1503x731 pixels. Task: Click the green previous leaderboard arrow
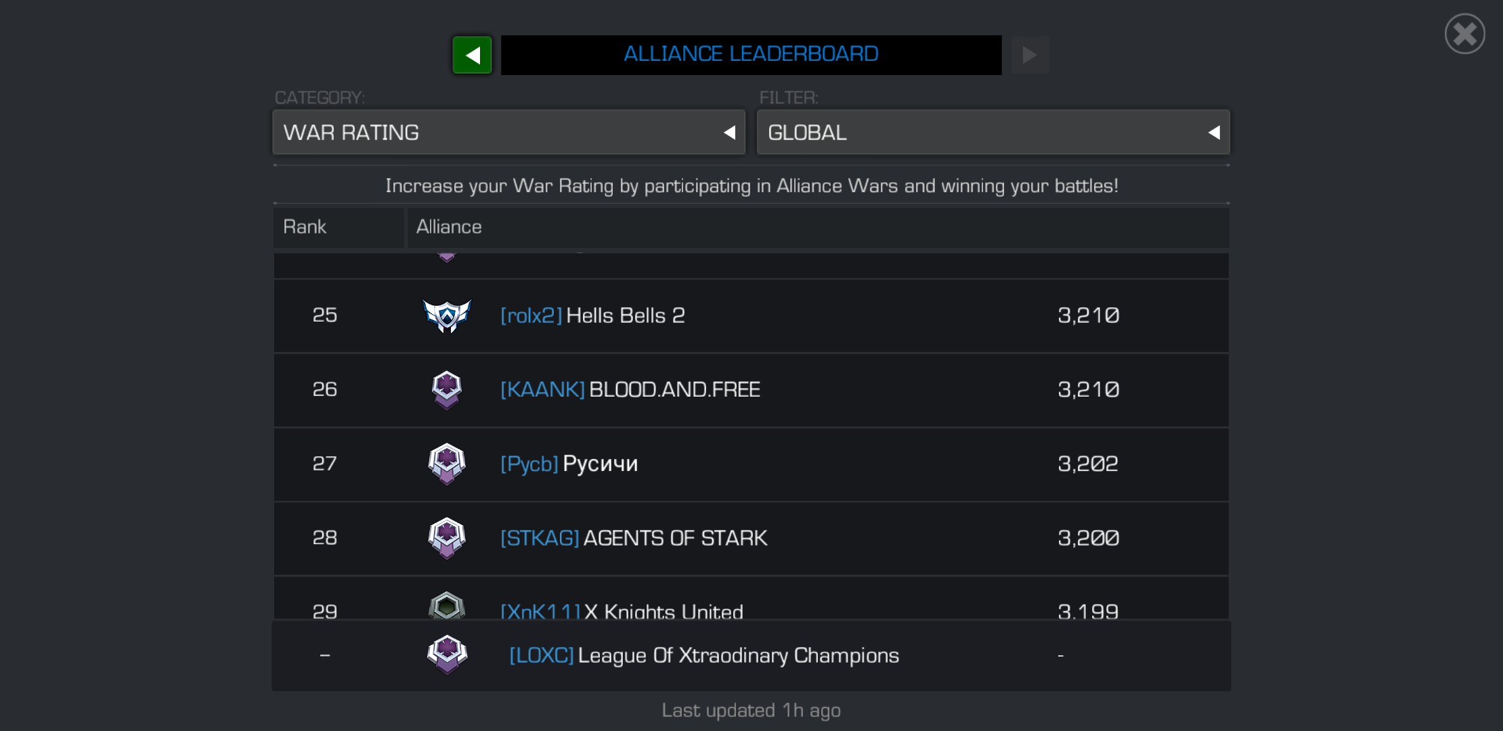click(472, 55)
